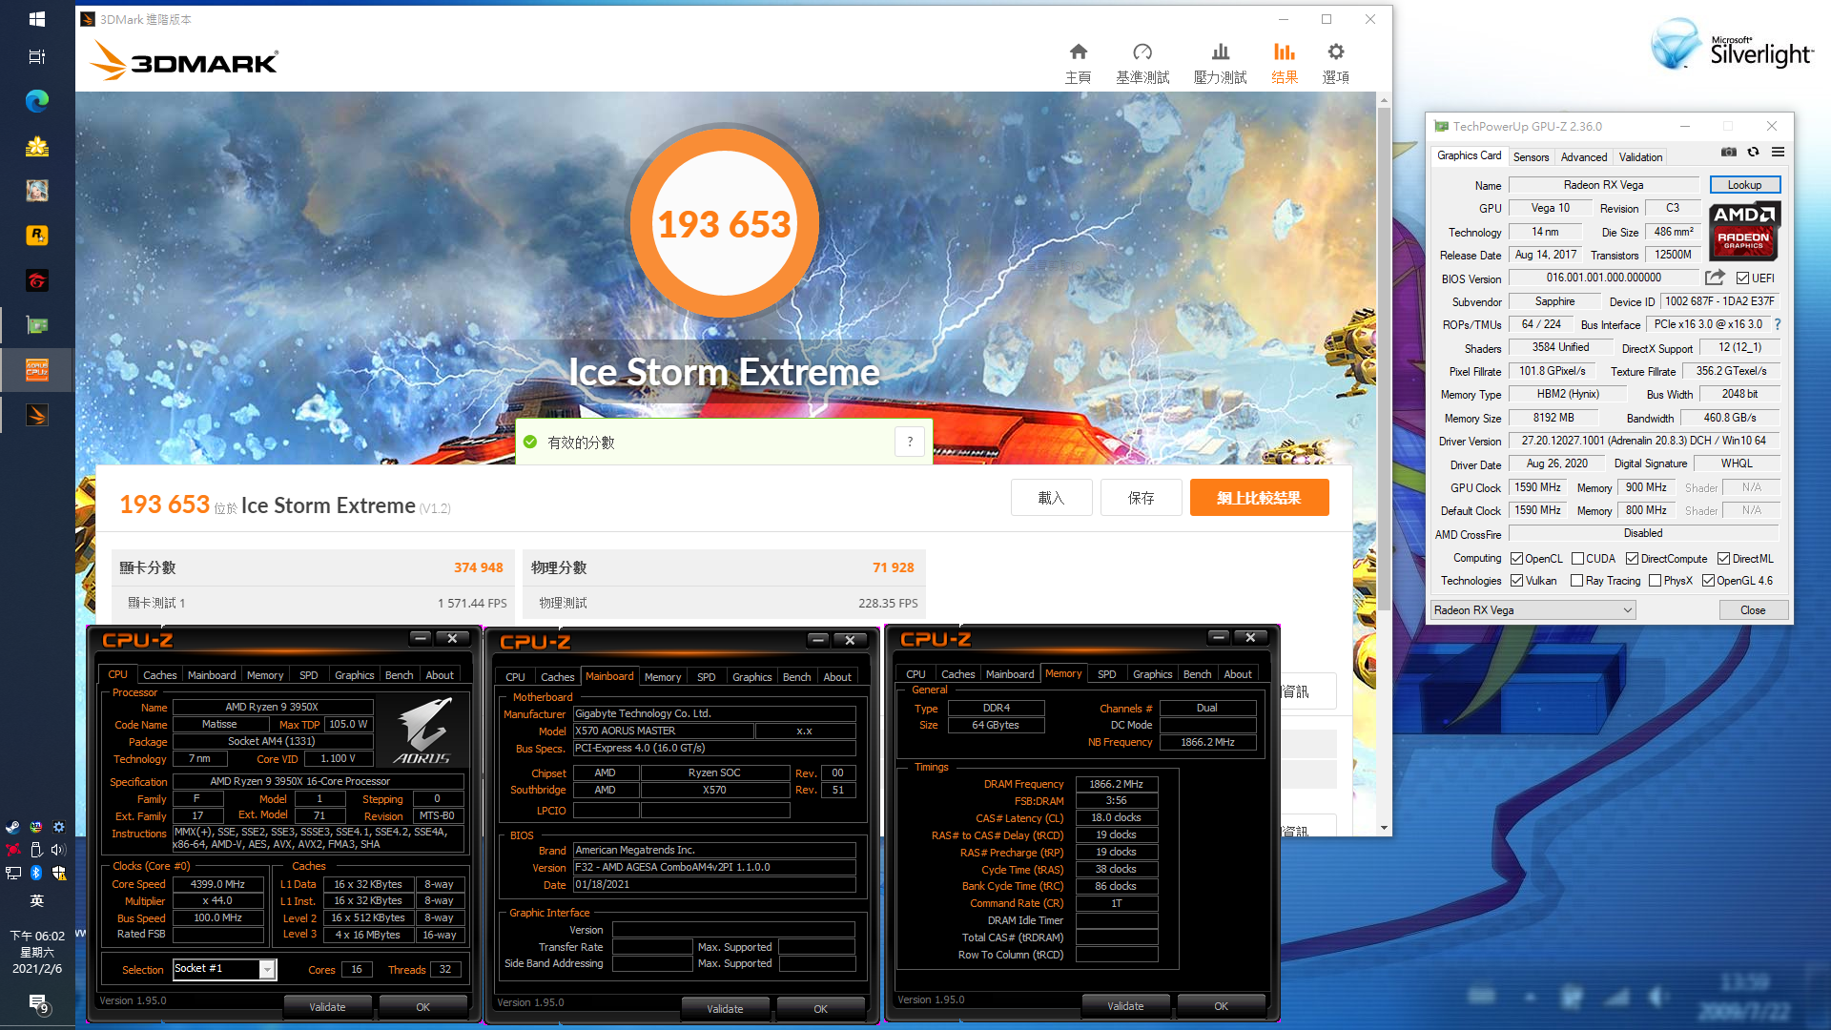The image size is (1831, 1030).
Task: Open the Graphics tab in first CPU-Z window
Action: click(354, 675)
